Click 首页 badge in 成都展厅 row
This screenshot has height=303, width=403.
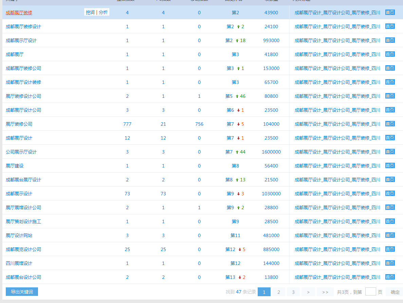coord(390,54)
